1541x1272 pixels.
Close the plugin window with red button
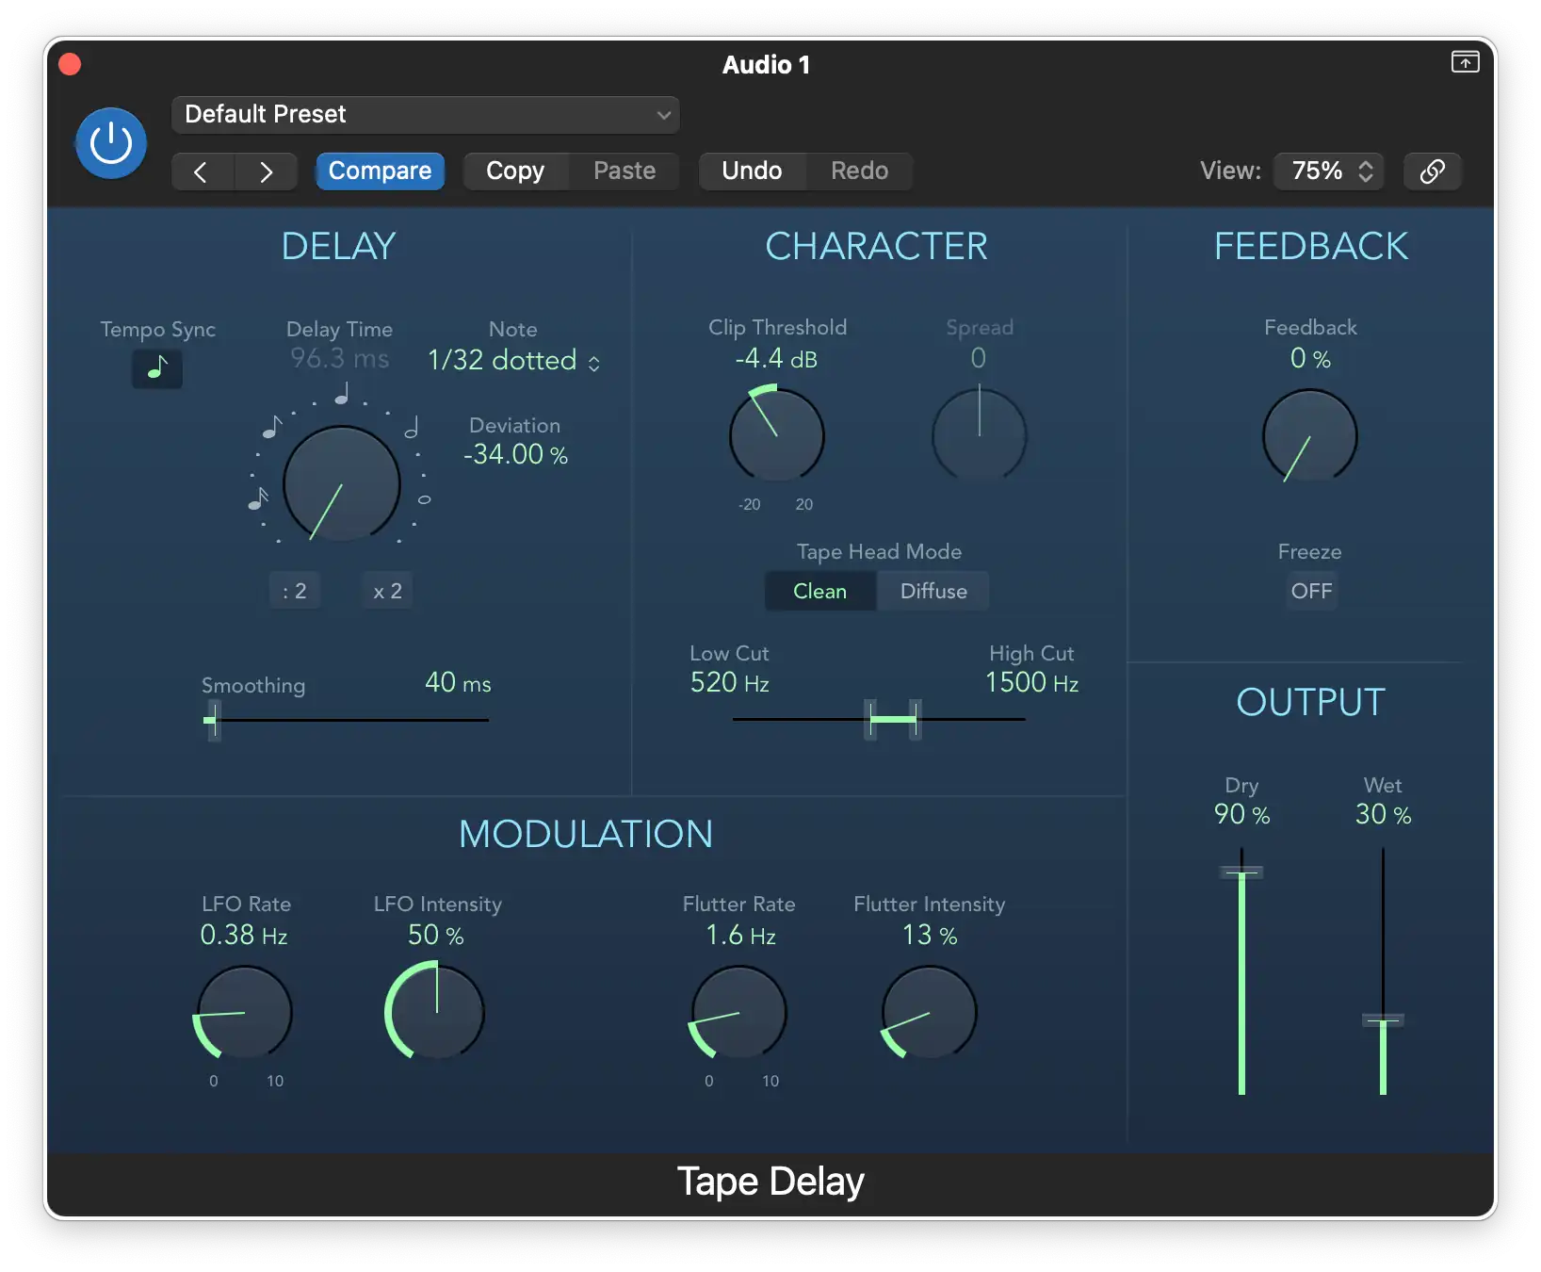(70, 64)
